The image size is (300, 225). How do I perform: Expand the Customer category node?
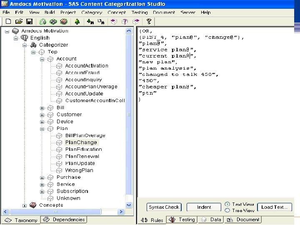click(42, 115)
